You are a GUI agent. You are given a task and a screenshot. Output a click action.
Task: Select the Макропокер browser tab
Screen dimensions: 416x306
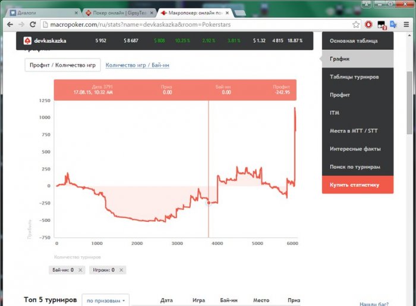195,12
